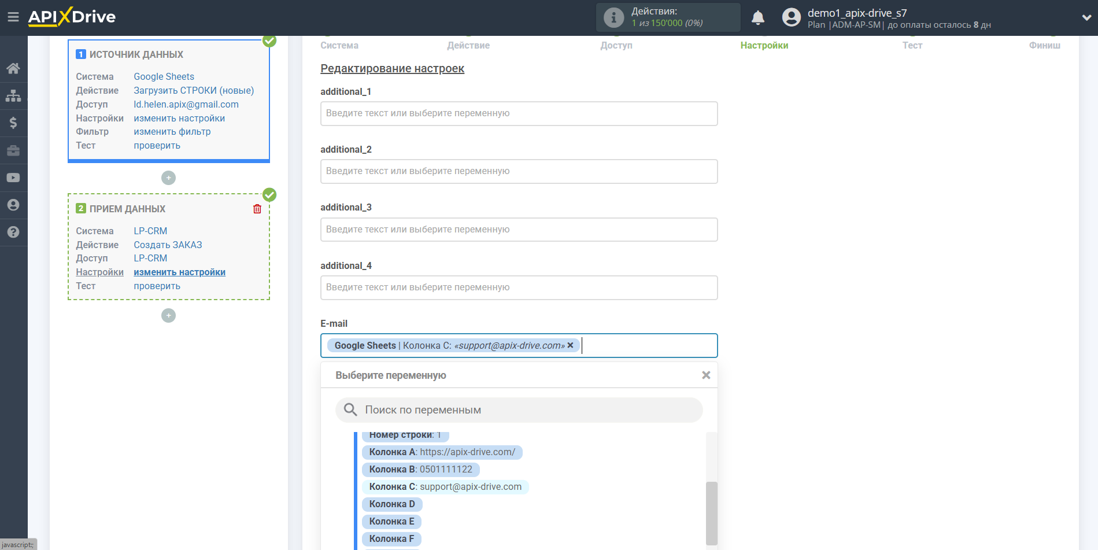The image size is (1098, 550).
Task: Open Создать ЗАКАЗ action link
Action: click(168, 245)
